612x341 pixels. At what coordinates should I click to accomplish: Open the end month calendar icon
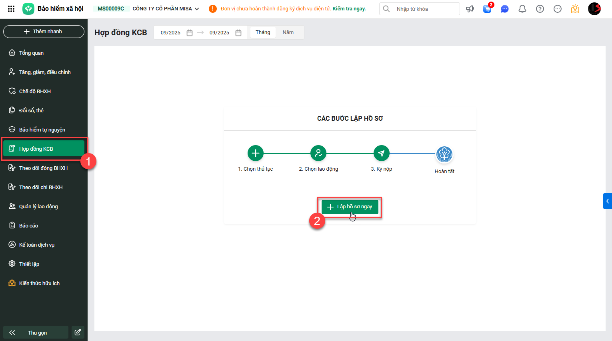pos(238,33)
